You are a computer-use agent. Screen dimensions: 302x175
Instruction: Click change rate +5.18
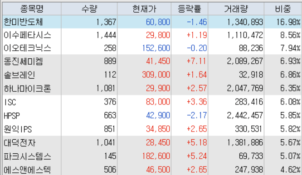point(197,142)
